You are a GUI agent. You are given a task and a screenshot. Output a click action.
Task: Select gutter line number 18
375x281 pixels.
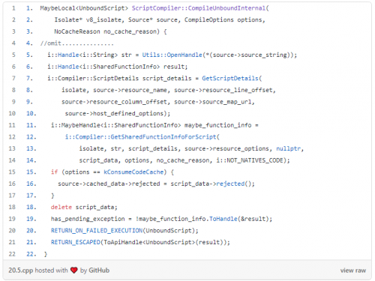(12, 207)
